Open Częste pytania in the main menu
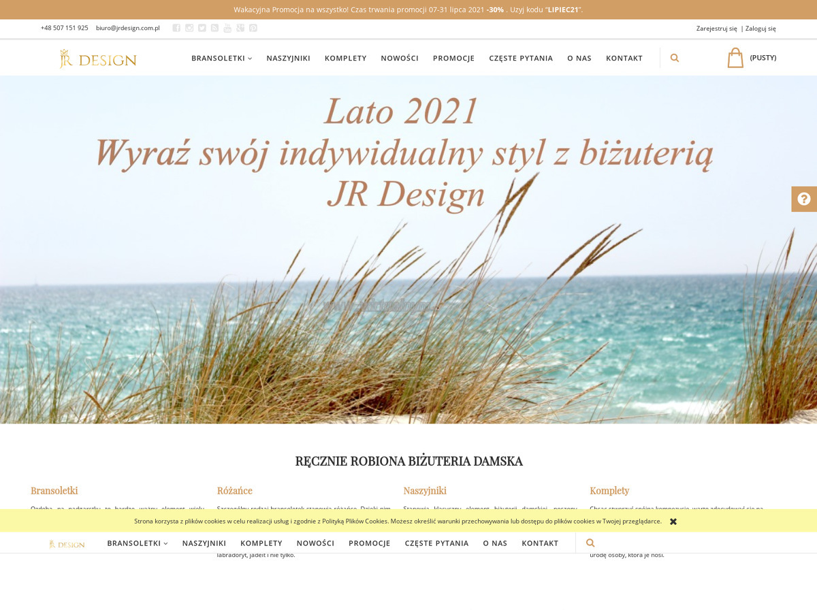817x612 pixels. [521, 59]
